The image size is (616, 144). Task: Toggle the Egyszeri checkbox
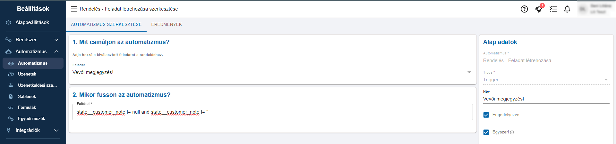486,132
